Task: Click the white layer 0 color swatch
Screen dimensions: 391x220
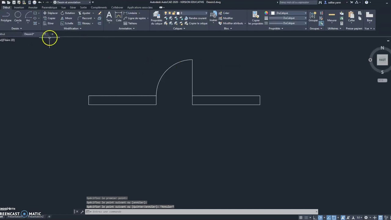Action: (178, 13)
